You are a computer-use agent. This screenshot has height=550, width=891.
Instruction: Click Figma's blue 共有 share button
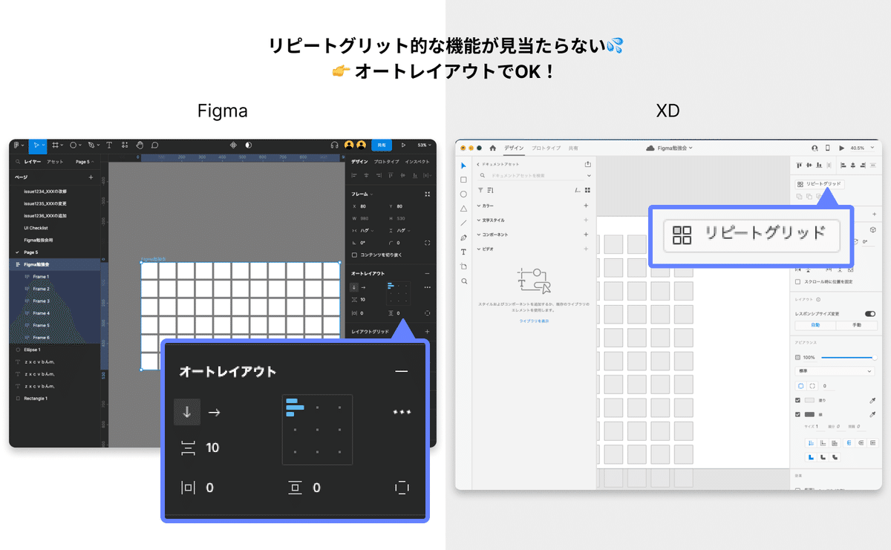382,145
